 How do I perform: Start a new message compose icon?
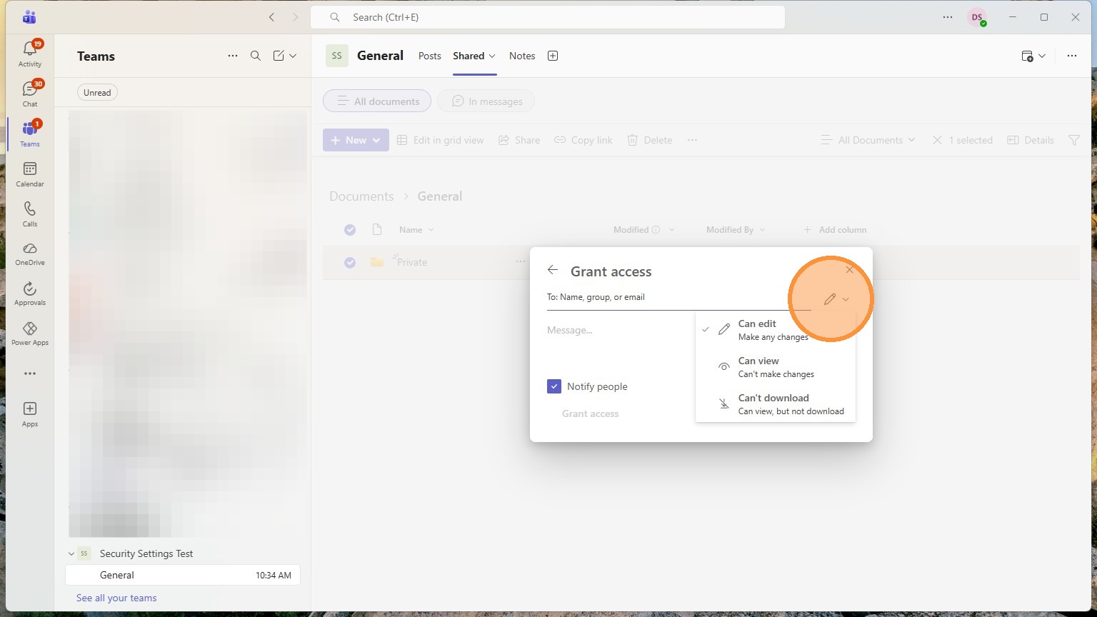pyautogui.click(x=279, y=56)
